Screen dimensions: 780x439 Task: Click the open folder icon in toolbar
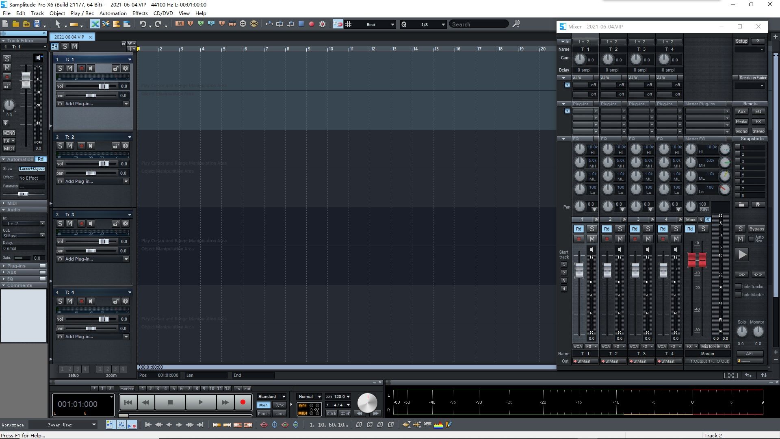tap(16, 24)
